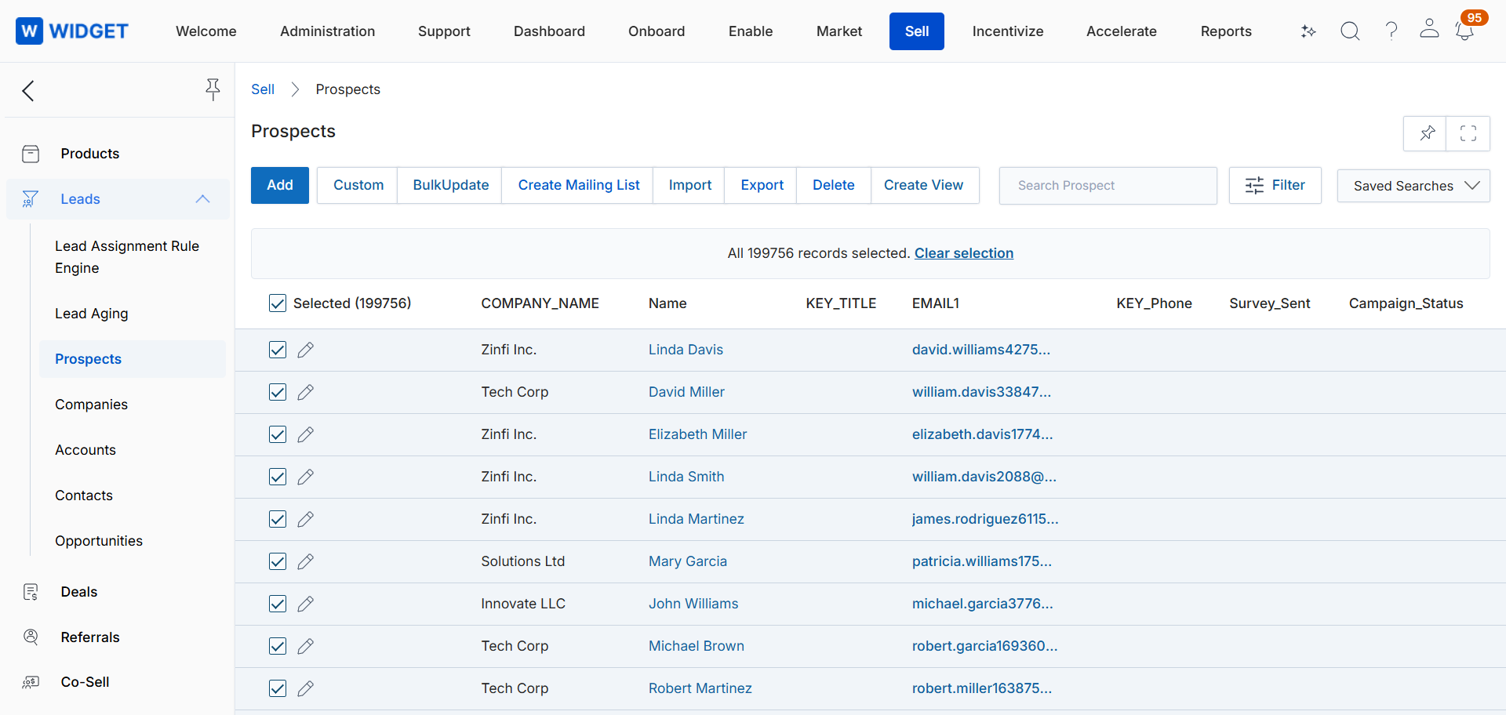
Task: Open Lead Assignment Rule Engine item
Action: click(x=127, y=257)
